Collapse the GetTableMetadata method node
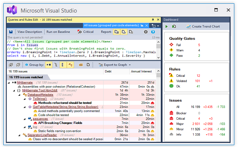 [25, 107]
